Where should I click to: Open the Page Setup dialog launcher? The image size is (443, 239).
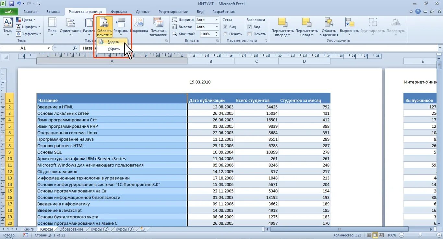[x=167, y=41]
